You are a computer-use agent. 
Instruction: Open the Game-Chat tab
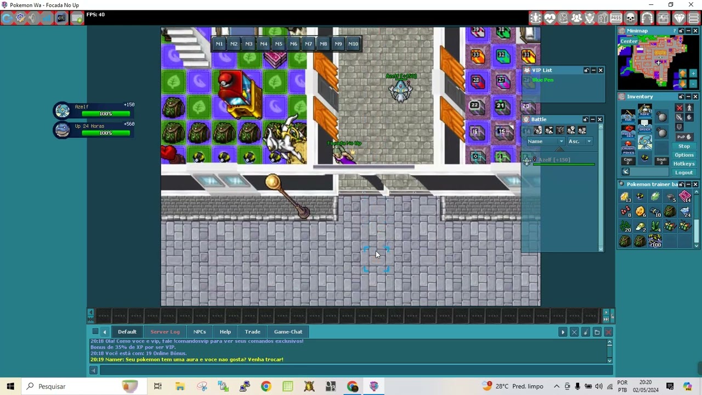pyautogui.click(x=288, y=332)
